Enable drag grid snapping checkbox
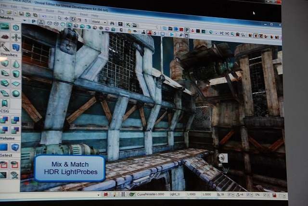This screenshot has width=308, height=206. 229,195
